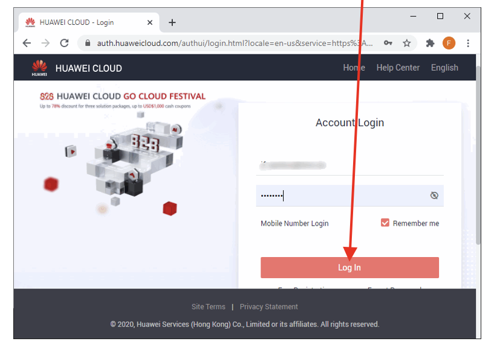Uncheck the Remember me checkbox
This screenshot has width=497, height=350.
pyautogui.click(x=385, y=223)
